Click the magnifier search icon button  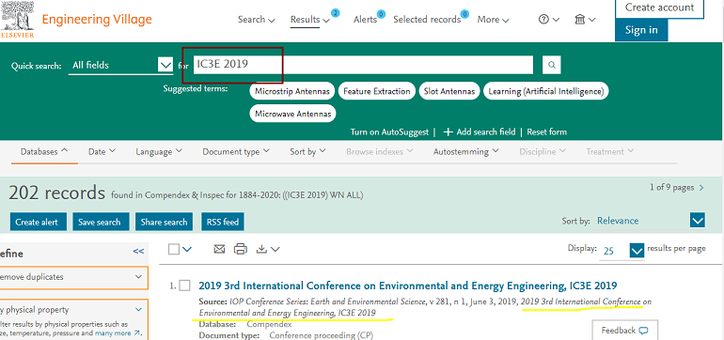point(551,65)
